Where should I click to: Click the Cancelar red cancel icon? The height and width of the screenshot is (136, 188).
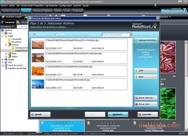pos(140,115)
